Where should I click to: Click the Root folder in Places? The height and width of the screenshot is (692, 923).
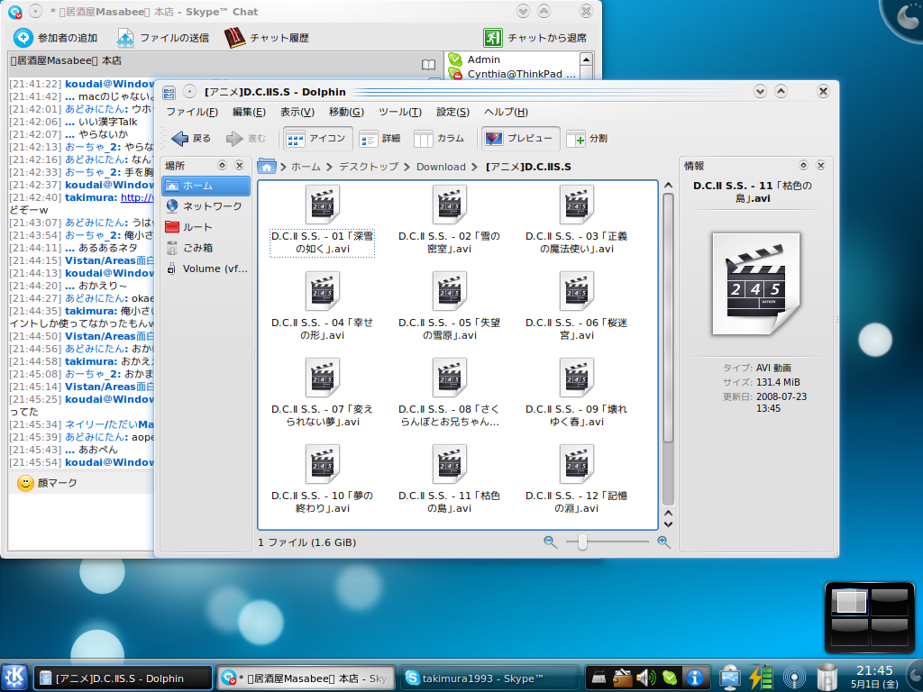(196, 227)
